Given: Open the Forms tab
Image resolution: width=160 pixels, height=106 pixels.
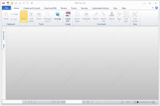Looking at the screenshot, I should [74, 8].
